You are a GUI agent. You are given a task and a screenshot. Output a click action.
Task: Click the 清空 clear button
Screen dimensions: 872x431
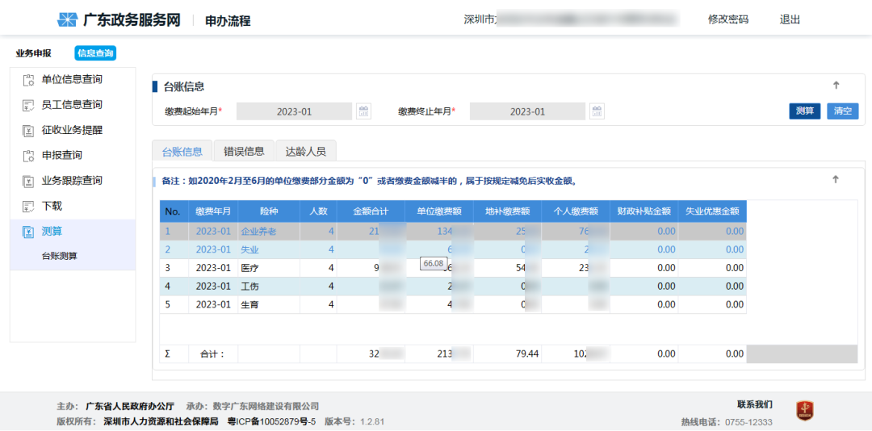tap(842, 111)
